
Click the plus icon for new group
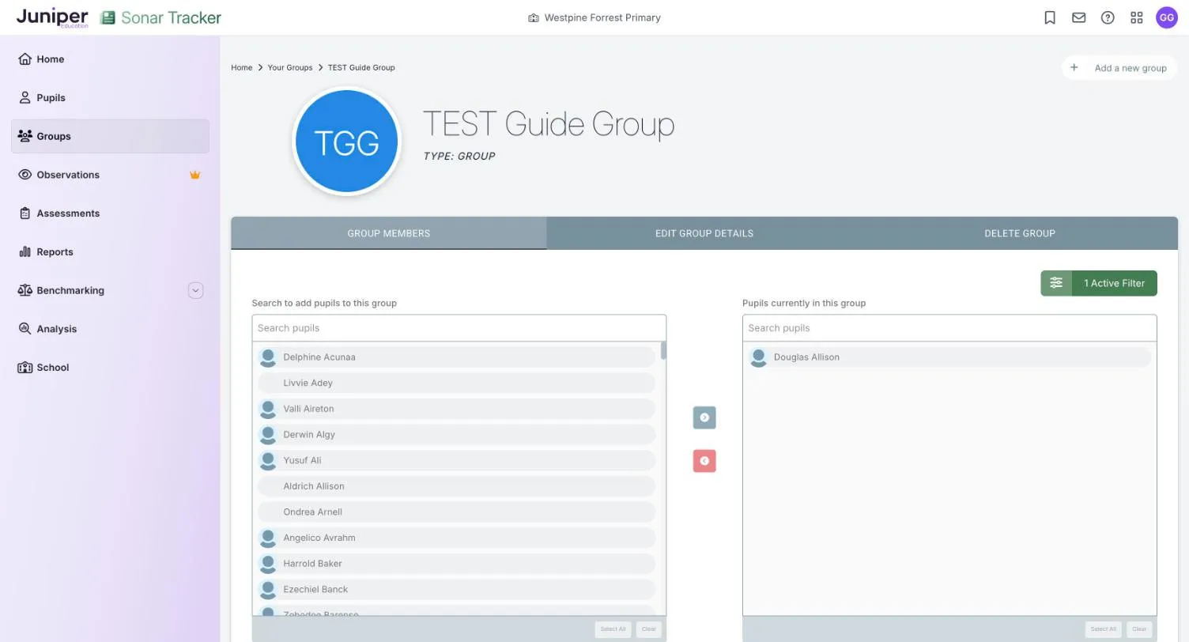[1074, 68]
